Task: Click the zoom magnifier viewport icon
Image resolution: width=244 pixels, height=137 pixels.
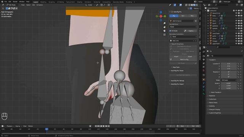Action: [x=164, y=23]
